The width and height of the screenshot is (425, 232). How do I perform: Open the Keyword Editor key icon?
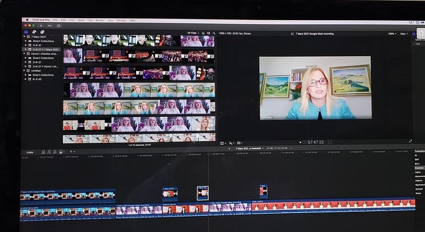[x=50, y=25]
